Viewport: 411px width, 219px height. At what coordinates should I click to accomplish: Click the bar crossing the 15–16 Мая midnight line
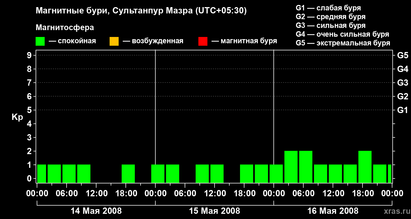tap(276, 174)
